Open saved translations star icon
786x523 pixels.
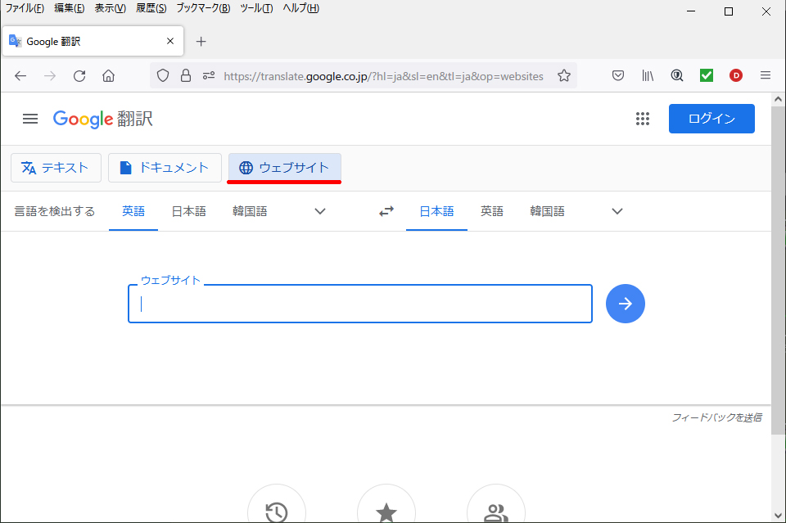tap(386, 511)
